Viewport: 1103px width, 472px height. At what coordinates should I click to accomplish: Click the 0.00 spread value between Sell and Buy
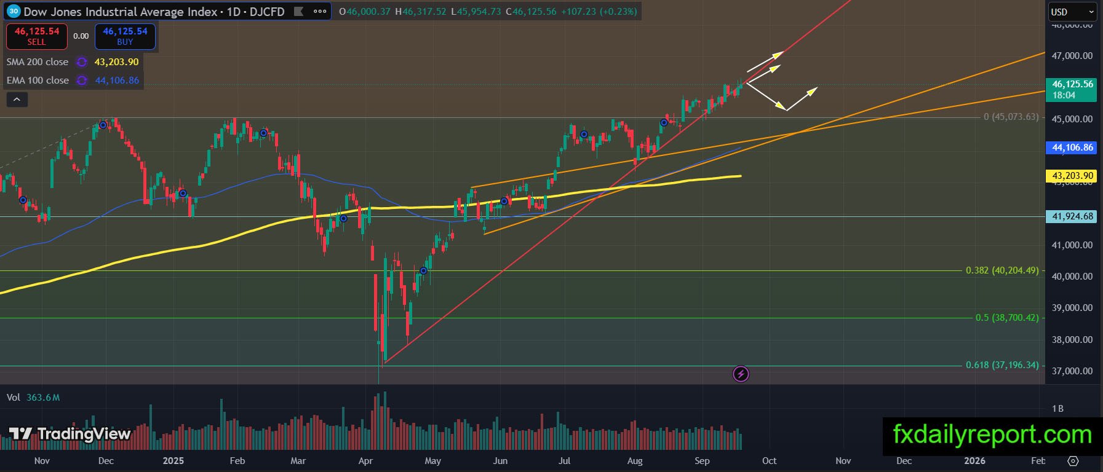point(81,36)
